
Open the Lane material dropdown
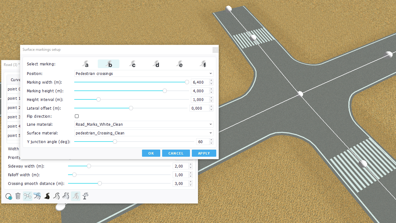click(x=144, y=125)
